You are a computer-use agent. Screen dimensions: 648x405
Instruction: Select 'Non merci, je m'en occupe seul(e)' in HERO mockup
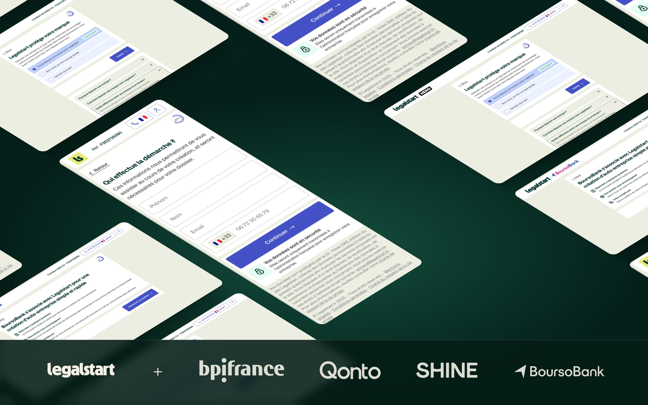click(x=498, y=106)
